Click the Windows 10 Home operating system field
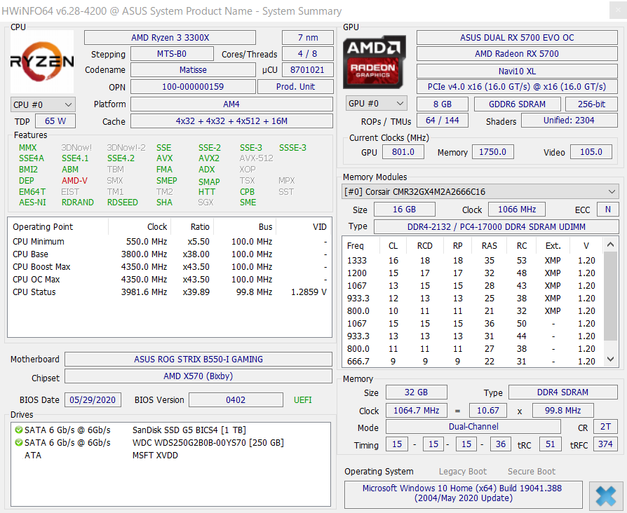This screenshot has width=627, height=513. [x=463, y=494]
